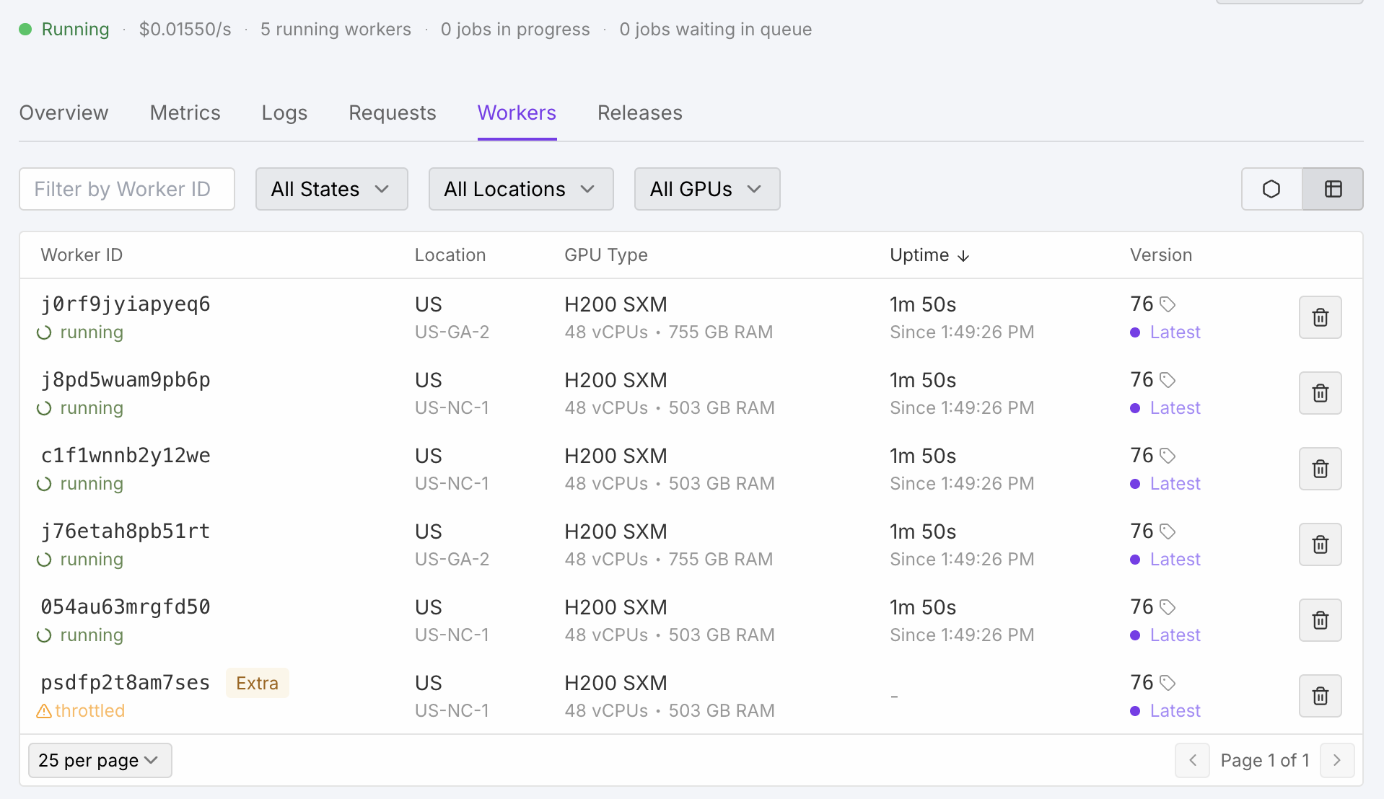Switch to table view layout
1384x799 pixels.
[1333, 189]
